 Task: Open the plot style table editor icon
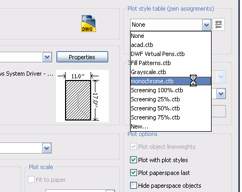pyautogui.click(x=219, y=25)
